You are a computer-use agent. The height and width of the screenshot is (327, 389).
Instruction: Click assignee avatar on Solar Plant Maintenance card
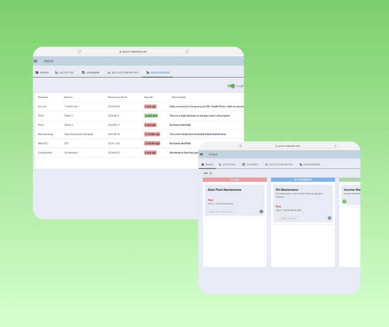(261, 211)
